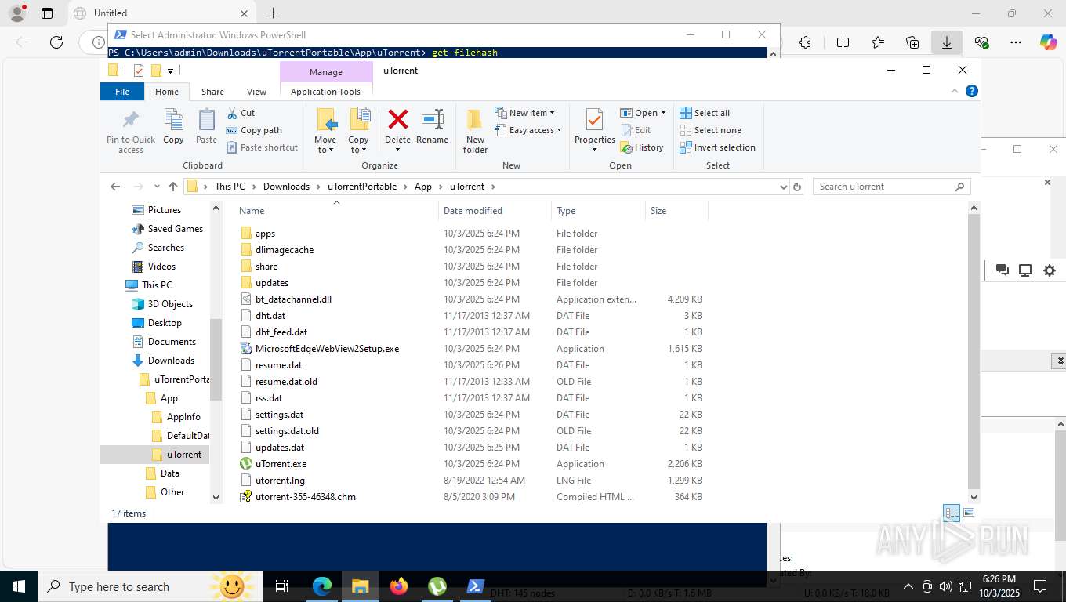
Task: Click file list vertical scrollbar
Action: 974,352
